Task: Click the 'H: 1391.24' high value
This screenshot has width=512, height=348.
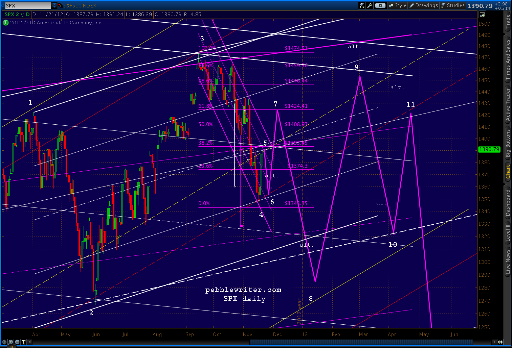Action: tap(109, 15)
